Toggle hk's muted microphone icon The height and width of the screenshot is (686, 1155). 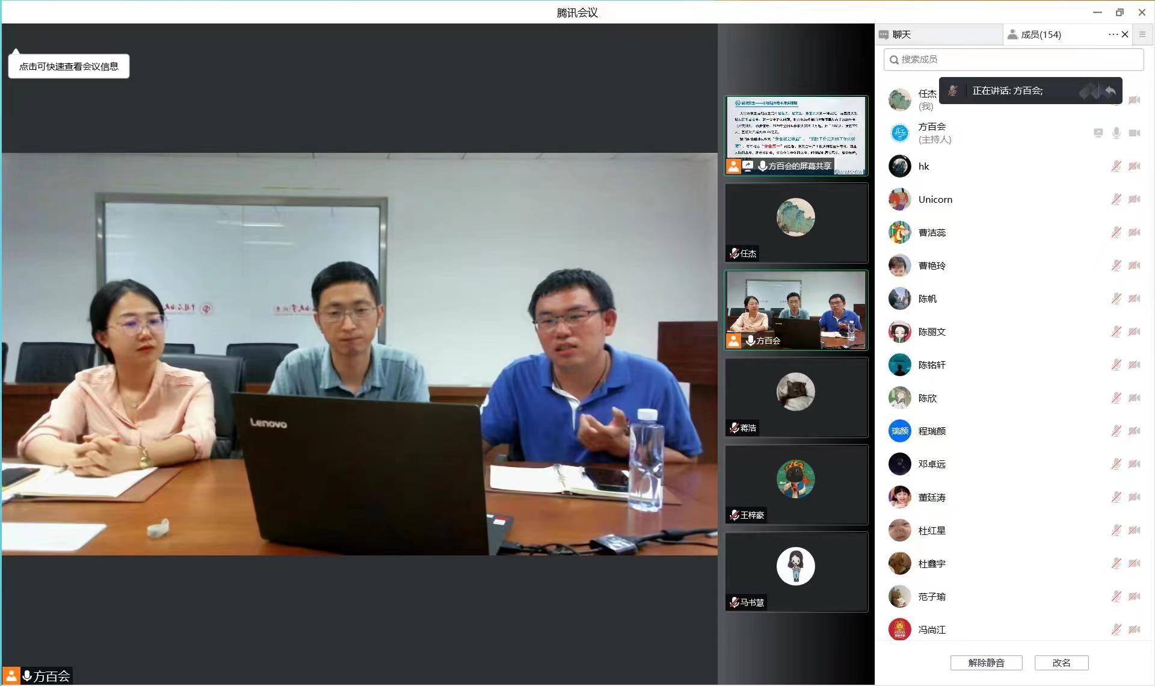point(1116,166)
